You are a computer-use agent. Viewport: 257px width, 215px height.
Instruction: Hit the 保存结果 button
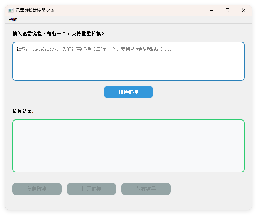point(146,189)
